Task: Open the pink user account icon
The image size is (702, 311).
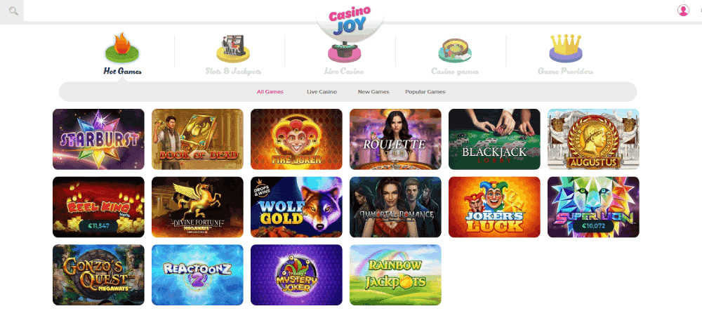Action: [x=683, y=11]
